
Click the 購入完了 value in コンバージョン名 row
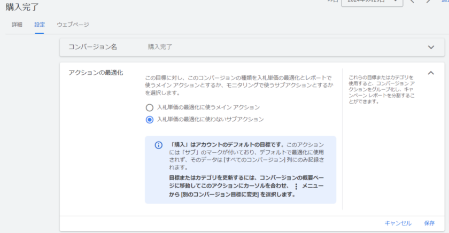coord(160,47)
